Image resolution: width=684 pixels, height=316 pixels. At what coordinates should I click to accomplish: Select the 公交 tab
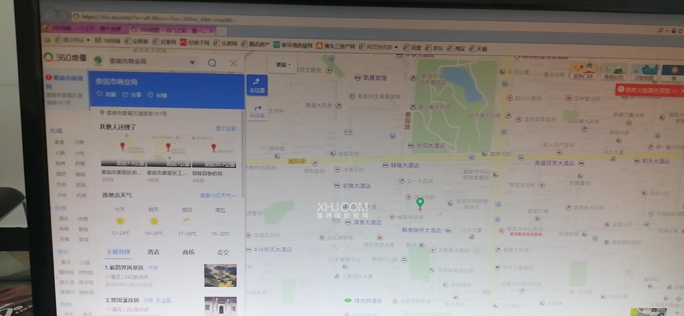[223, 253]
